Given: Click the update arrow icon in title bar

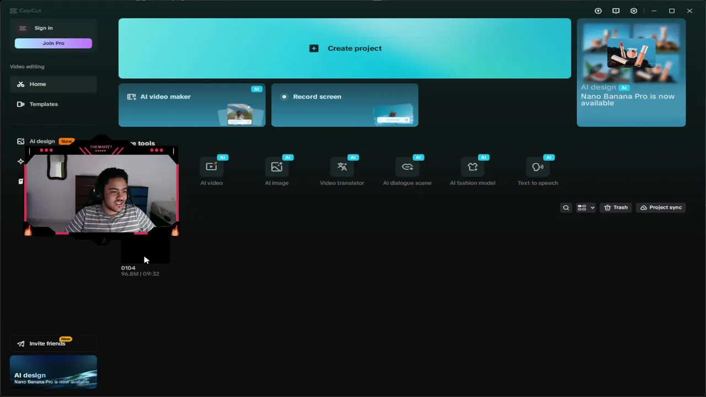Looking at the screenshot, I should click(x=598, y=11).
